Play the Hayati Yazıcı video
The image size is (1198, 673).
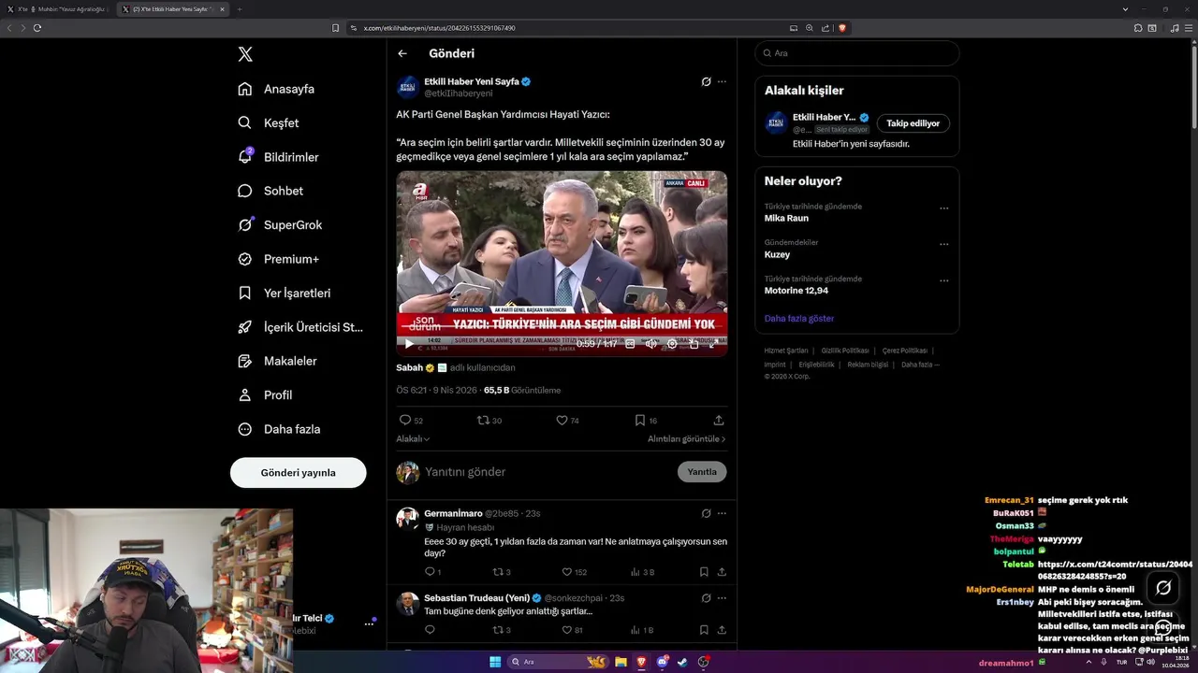coord(408,344)
